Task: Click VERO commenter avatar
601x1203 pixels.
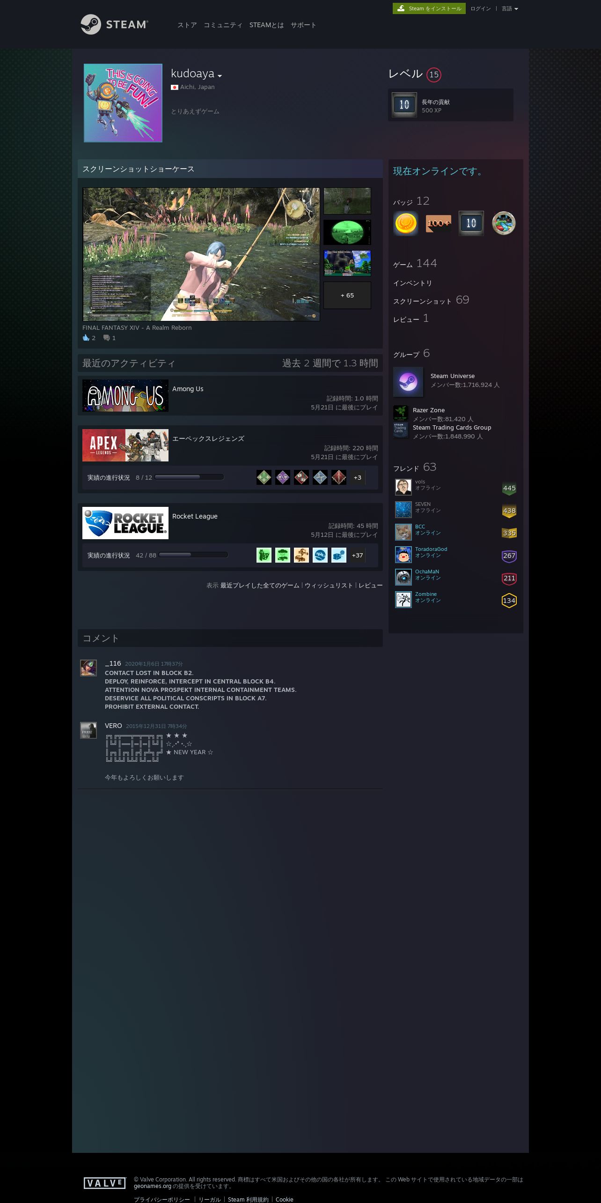Action: 88,730
